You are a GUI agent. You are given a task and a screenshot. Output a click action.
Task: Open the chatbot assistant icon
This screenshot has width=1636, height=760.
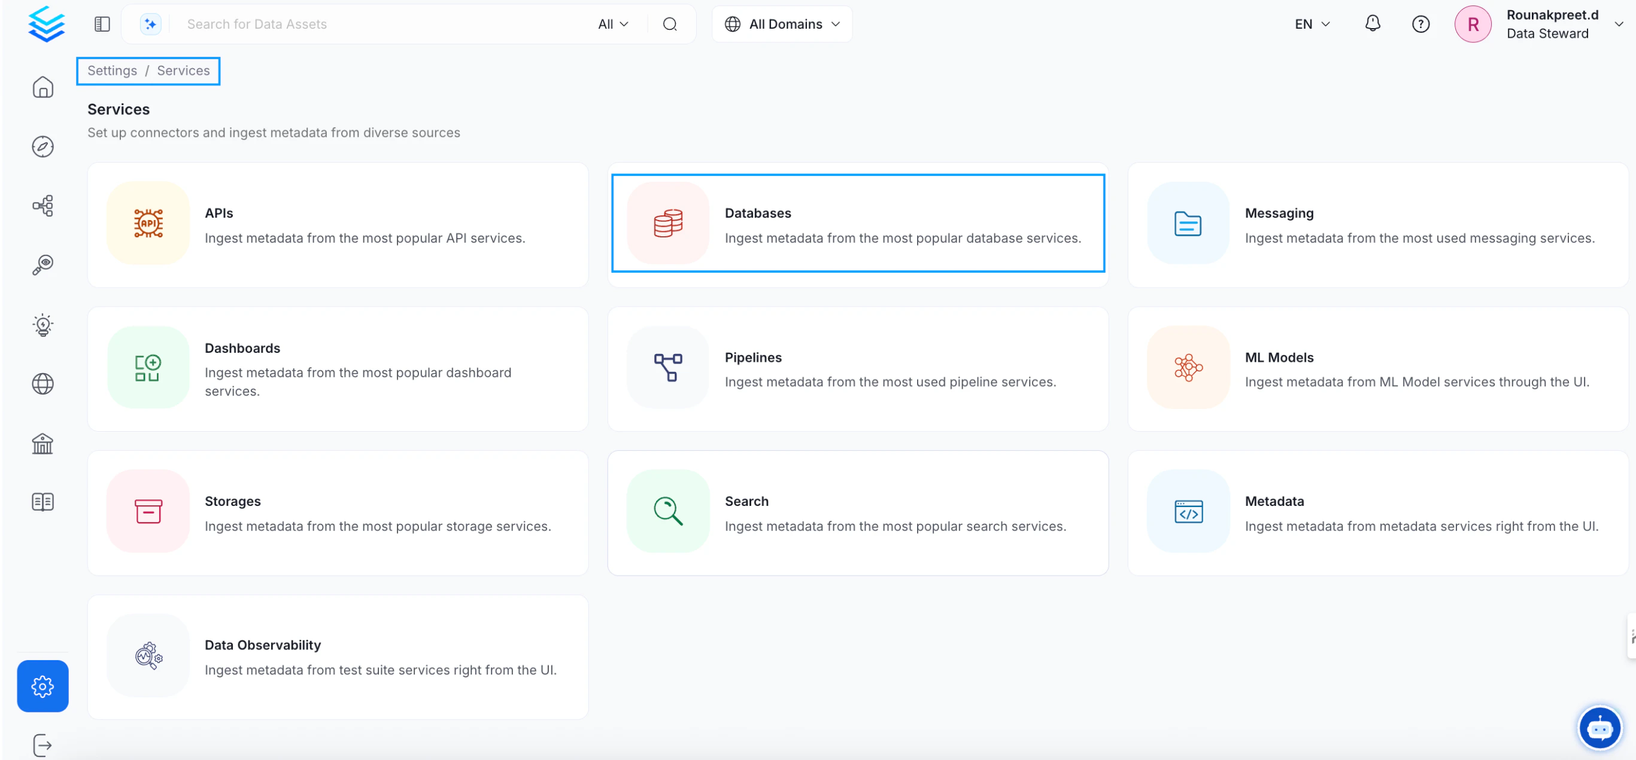click(1599, 728)
